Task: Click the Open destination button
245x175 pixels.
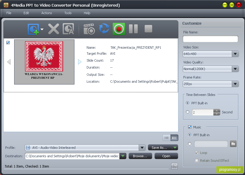Action: (x=166, y=156)
